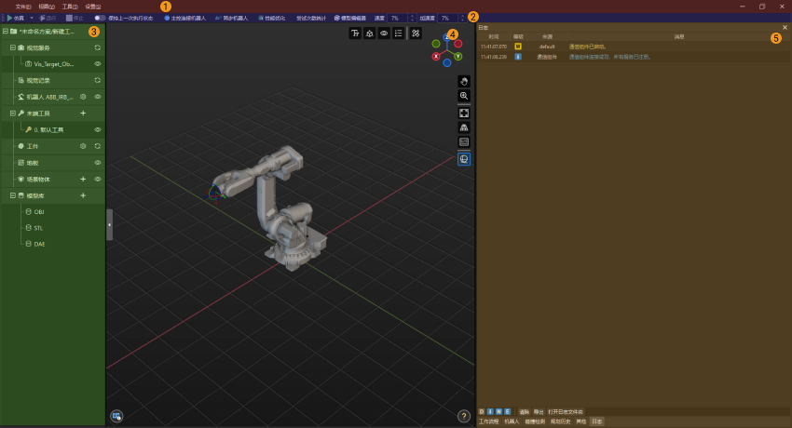Click the zoom magnifier tool in viewport
This screenshot has width=792, height=428.
(464, 96)
